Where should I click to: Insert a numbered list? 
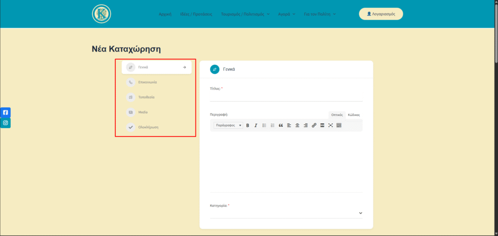coord(272,125)
